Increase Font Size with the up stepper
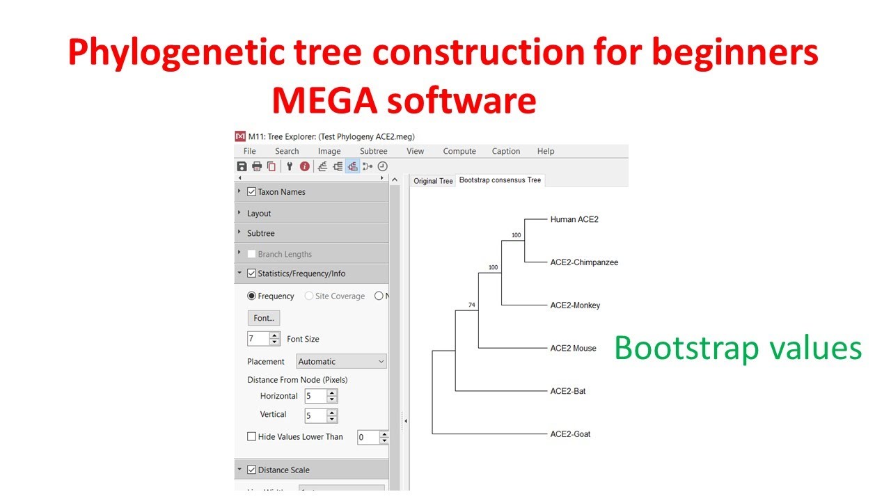 (x=274, y=335)
